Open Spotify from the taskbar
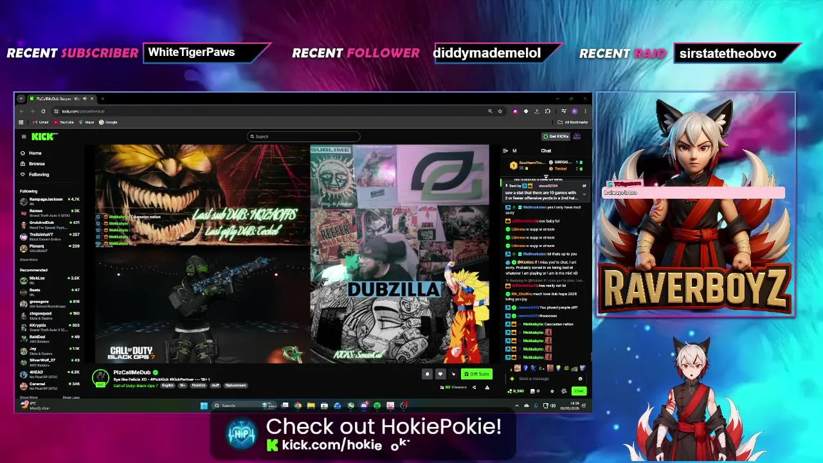 pyautogui.click(x=377, y=406)
